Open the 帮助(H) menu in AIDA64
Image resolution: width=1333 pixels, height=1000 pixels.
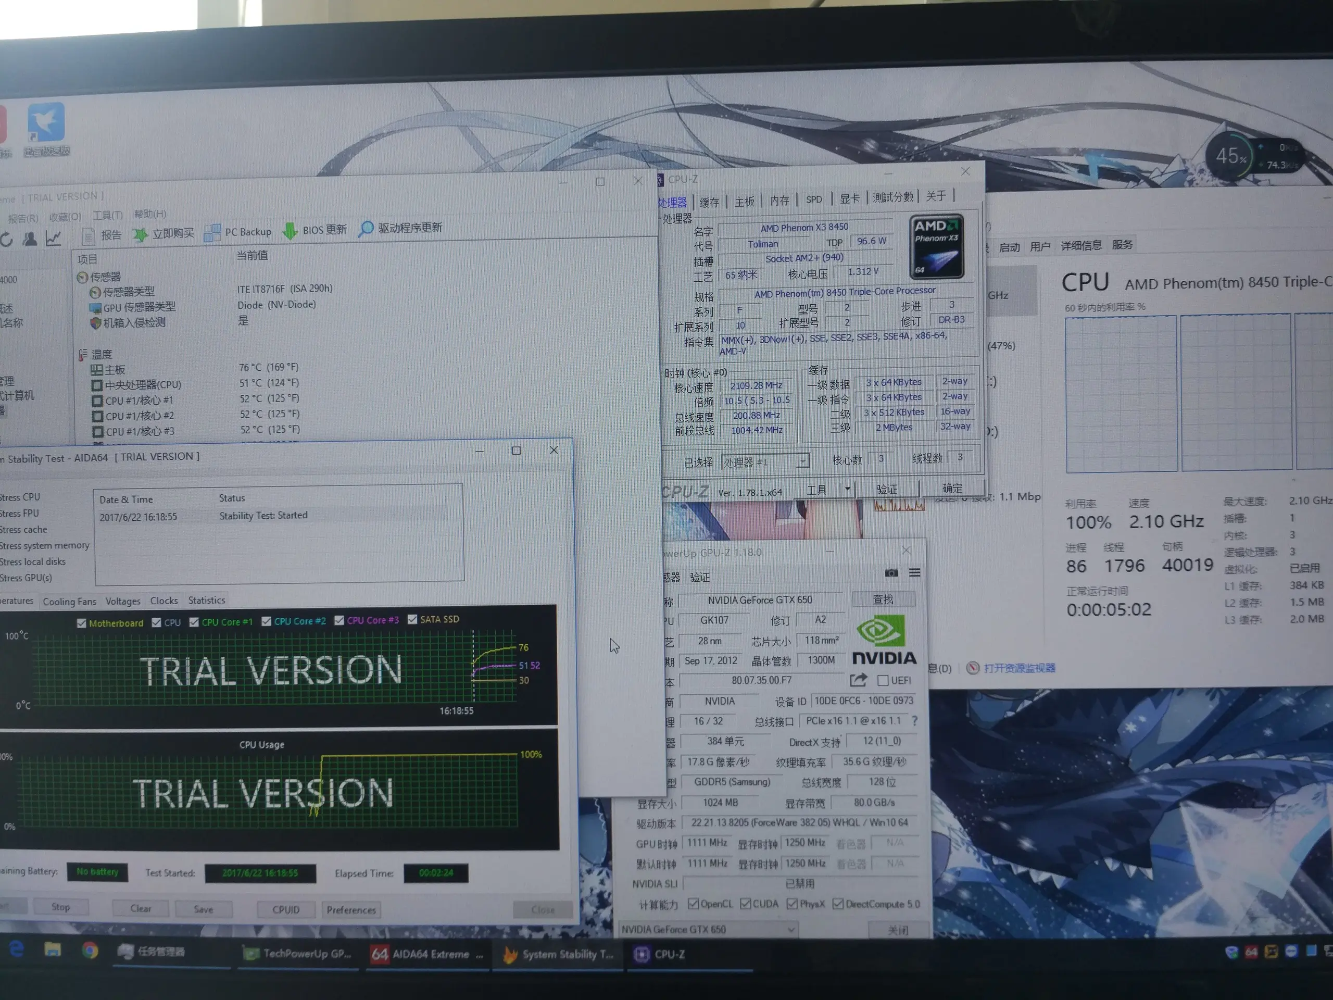click(x=150, y=214)
